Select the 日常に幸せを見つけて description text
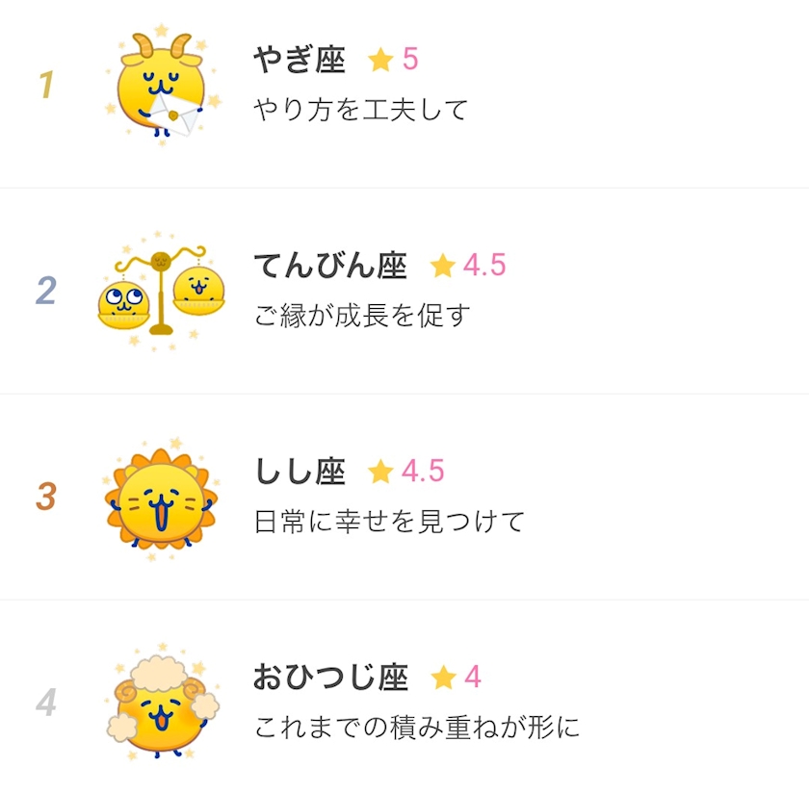This screenshot has height=793, width=809. (x=389, y=522)
